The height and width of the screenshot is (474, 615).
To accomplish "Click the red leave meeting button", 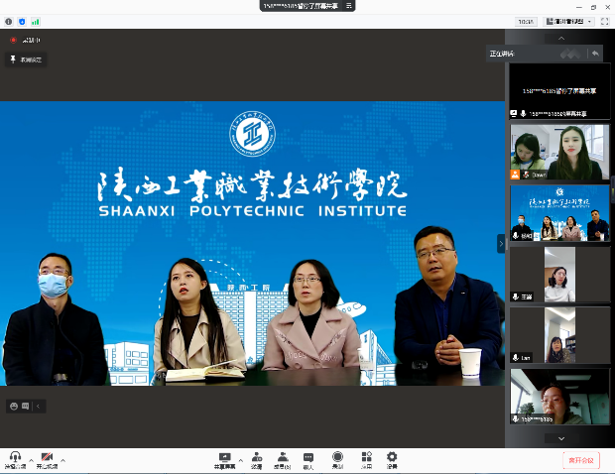I will [581, 460].
